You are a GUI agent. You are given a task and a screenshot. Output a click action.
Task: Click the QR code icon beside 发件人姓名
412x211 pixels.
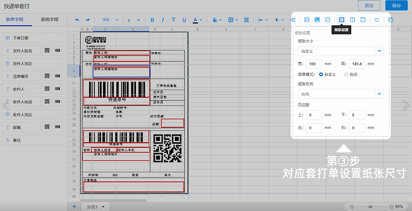[47, 51]
